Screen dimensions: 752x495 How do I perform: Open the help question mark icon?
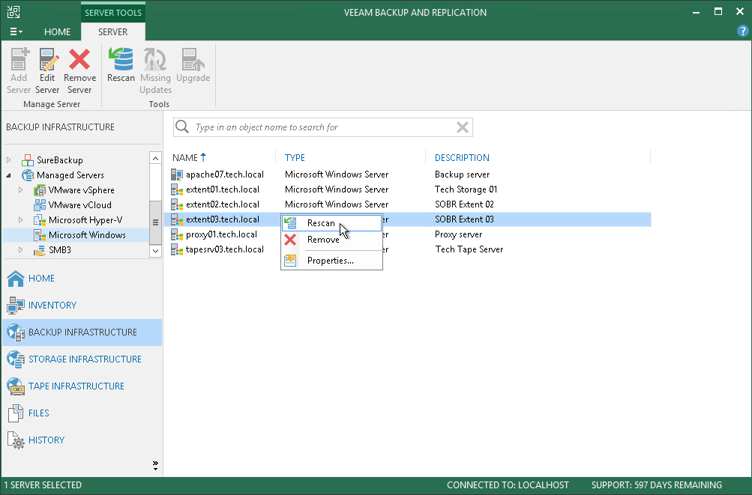(x=742, y=31)
